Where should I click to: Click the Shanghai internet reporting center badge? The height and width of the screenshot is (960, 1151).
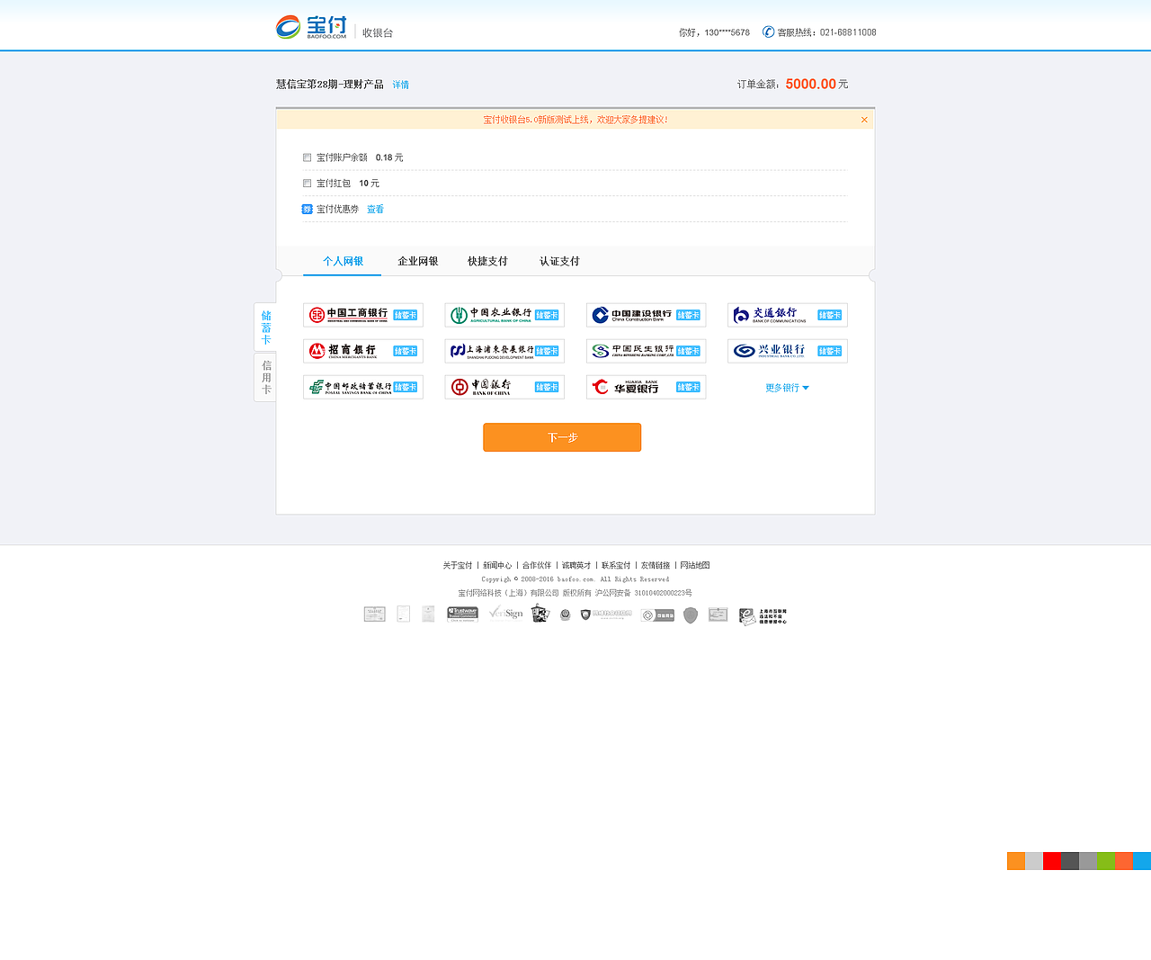(763, 616)
